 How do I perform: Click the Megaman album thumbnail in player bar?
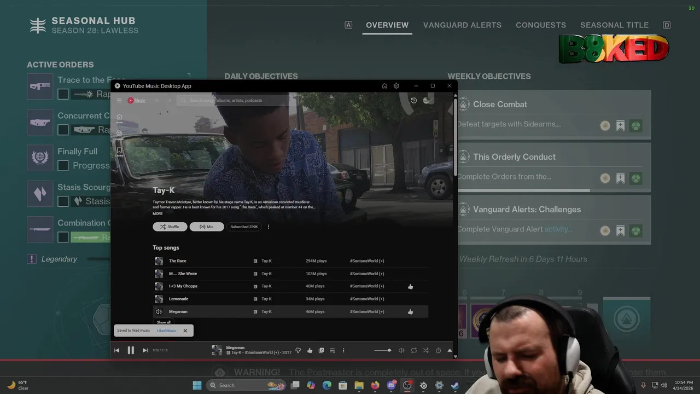(x=217, y=350)
